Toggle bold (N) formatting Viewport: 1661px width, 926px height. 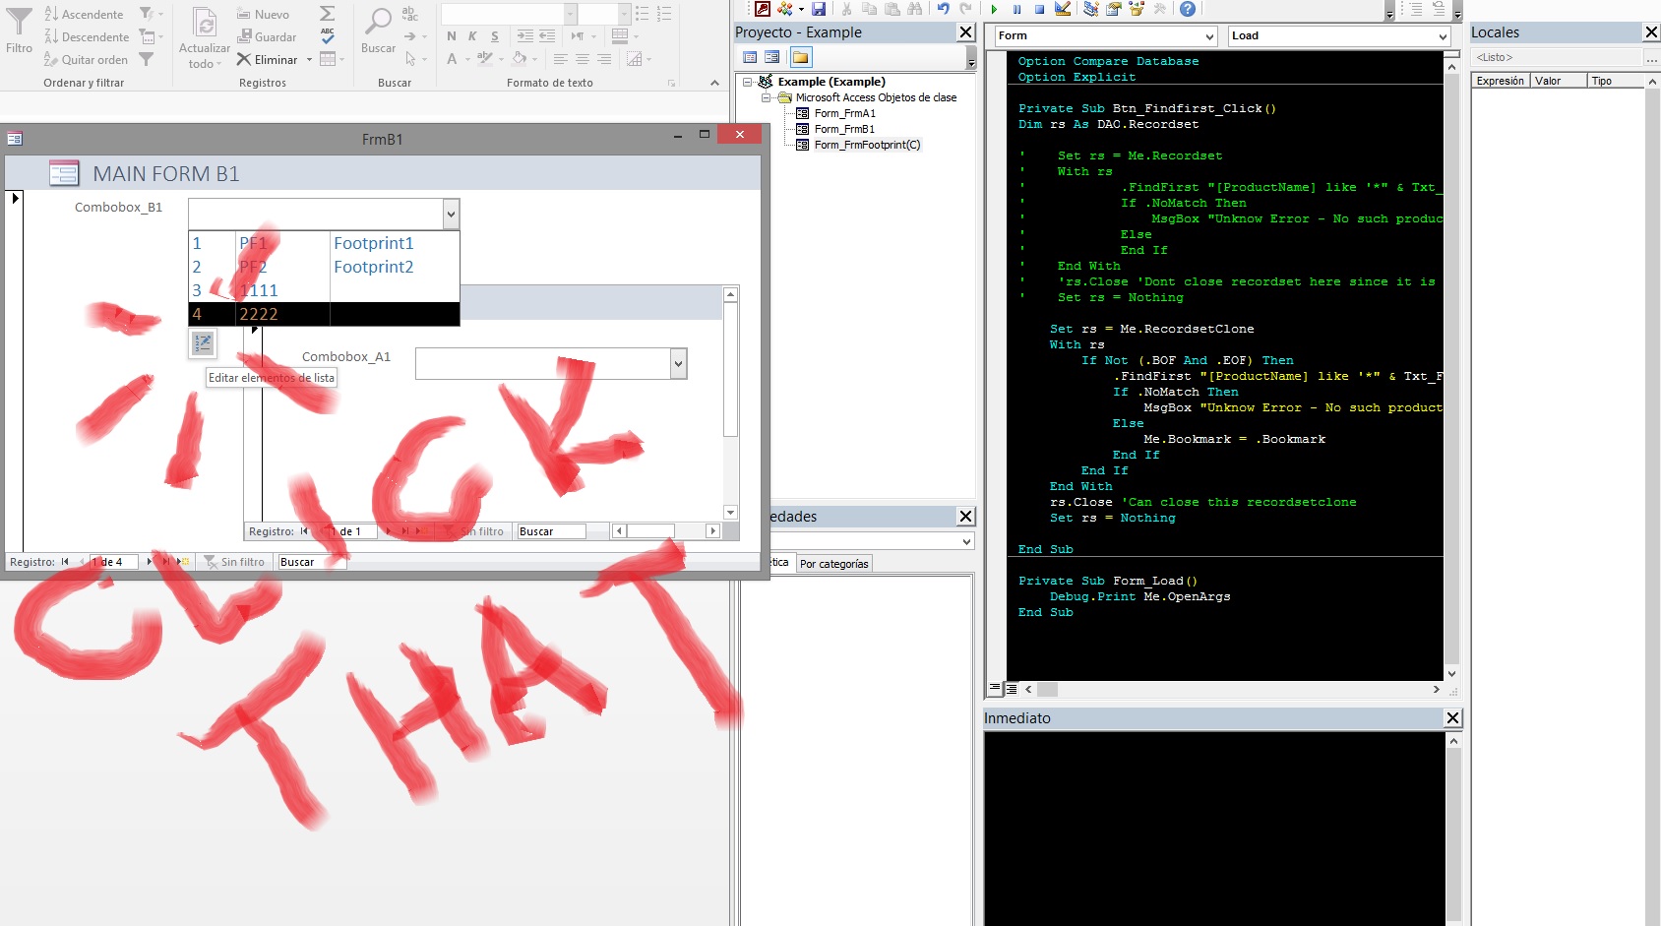click(x=452, y=36)
